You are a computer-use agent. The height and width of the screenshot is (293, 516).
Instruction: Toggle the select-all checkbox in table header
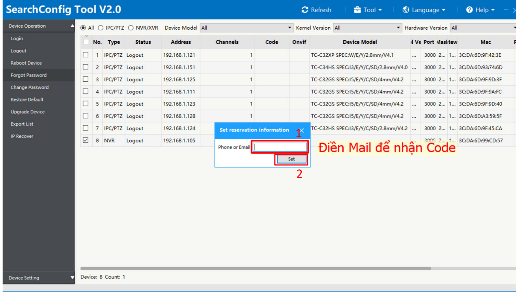click(86, 42)
